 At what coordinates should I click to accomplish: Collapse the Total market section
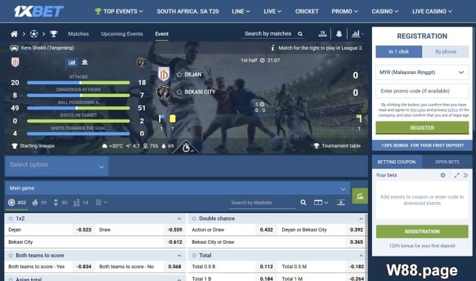tap(360, 255)
